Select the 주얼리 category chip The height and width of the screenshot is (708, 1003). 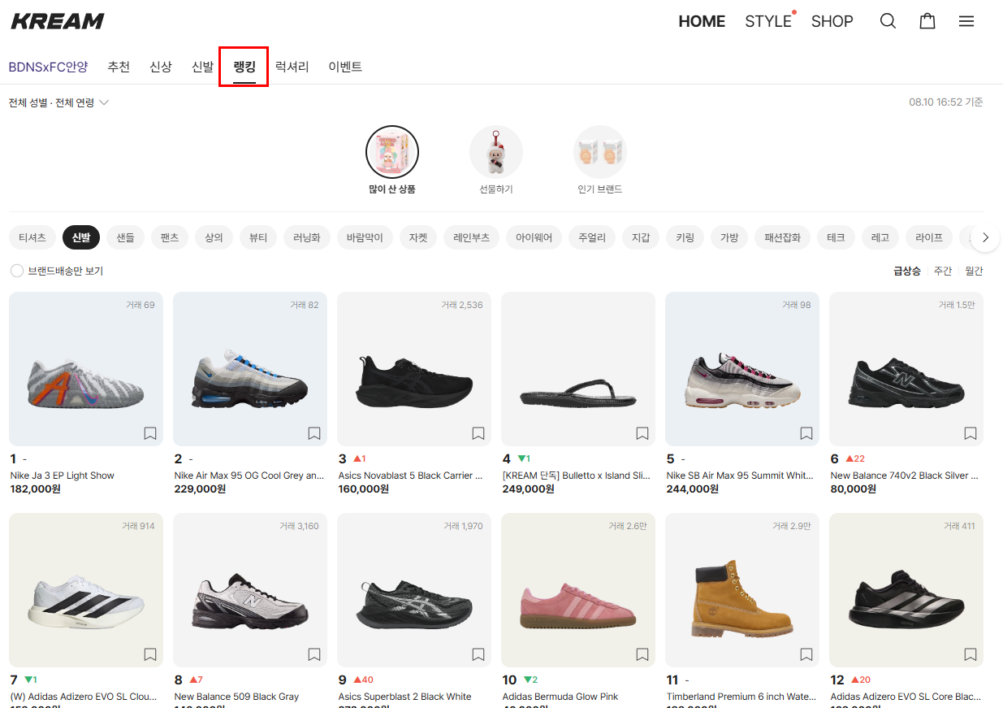coord(592,237)
